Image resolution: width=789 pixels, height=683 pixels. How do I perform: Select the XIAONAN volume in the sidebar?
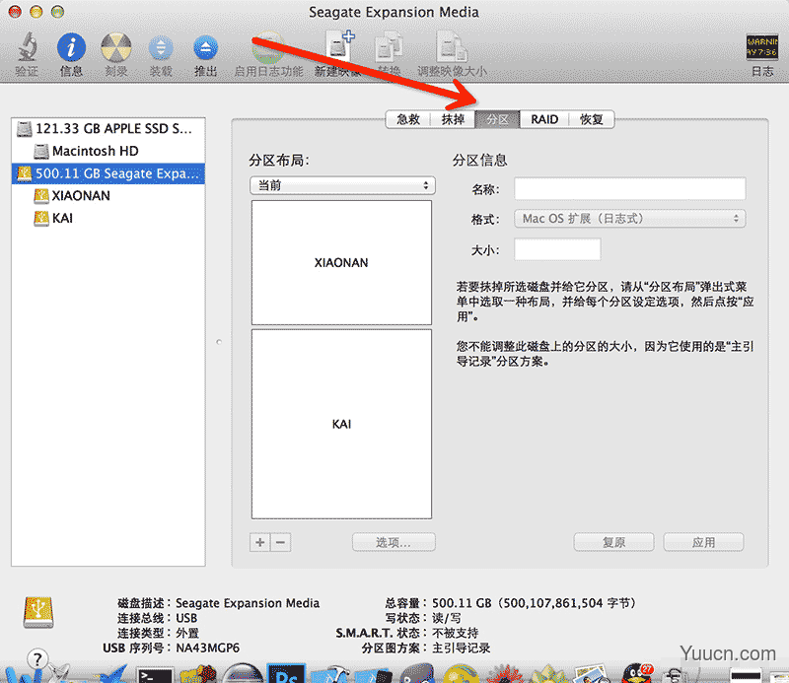[108, 196]
